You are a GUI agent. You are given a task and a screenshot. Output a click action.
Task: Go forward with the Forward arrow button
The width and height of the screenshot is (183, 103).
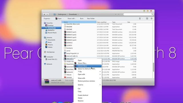pos(47,14)
